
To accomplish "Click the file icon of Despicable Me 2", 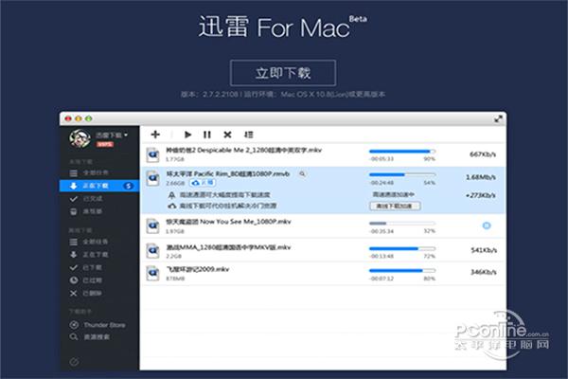I will coord(152,154).
